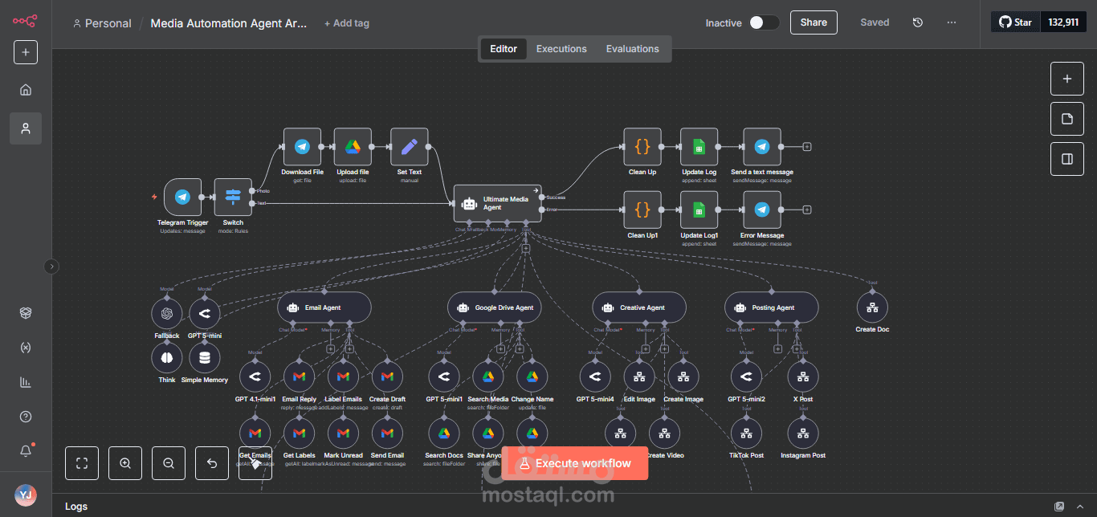The height and width of the screenshot is (517, 1097).
Task: Select the Google Drive Agent node
Action: pos(494,307)
